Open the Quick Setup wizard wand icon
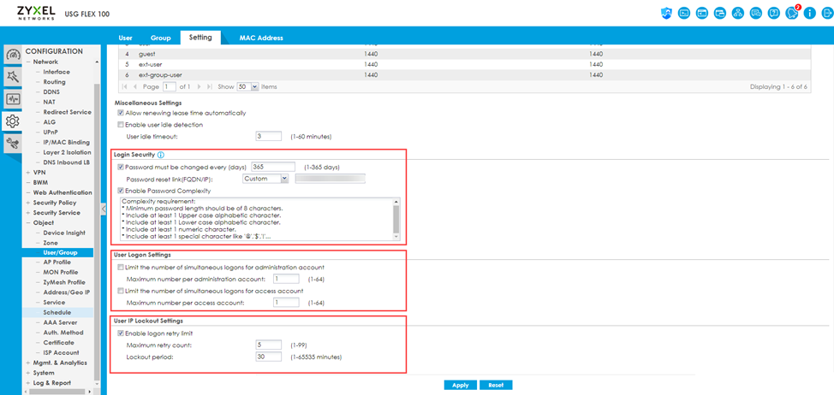The width and height of the screenshot is (834, 395). [13, 78]
